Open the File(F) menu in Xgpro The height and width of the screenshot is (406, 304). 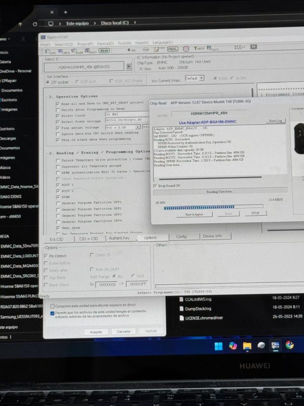click(x=45, y=45)
